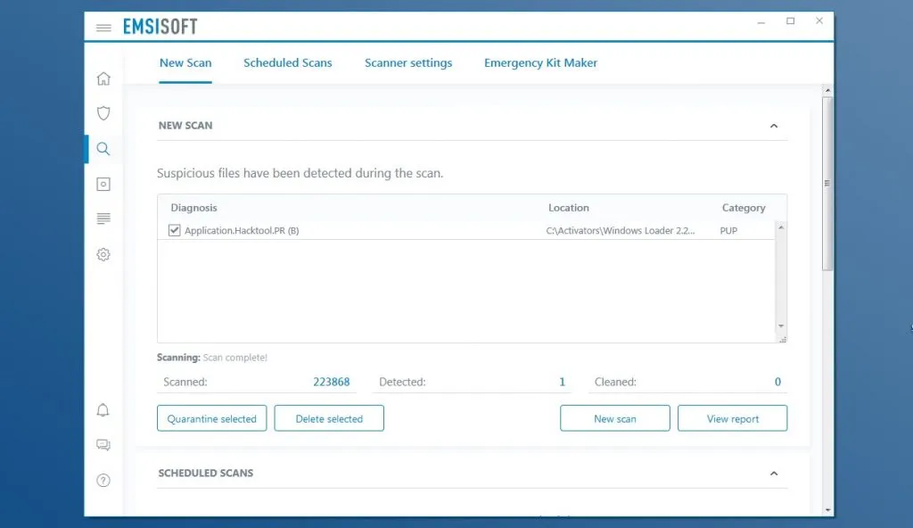This screenshot has height=528, width=913.
Task: Expand the SCHEDULED SCANS section
Action: pos(774,474)
